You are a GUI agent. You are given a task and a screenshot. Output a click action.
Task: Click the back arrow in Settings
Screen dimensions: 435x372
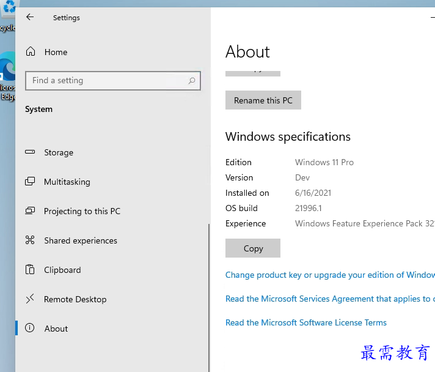(30, 18)
